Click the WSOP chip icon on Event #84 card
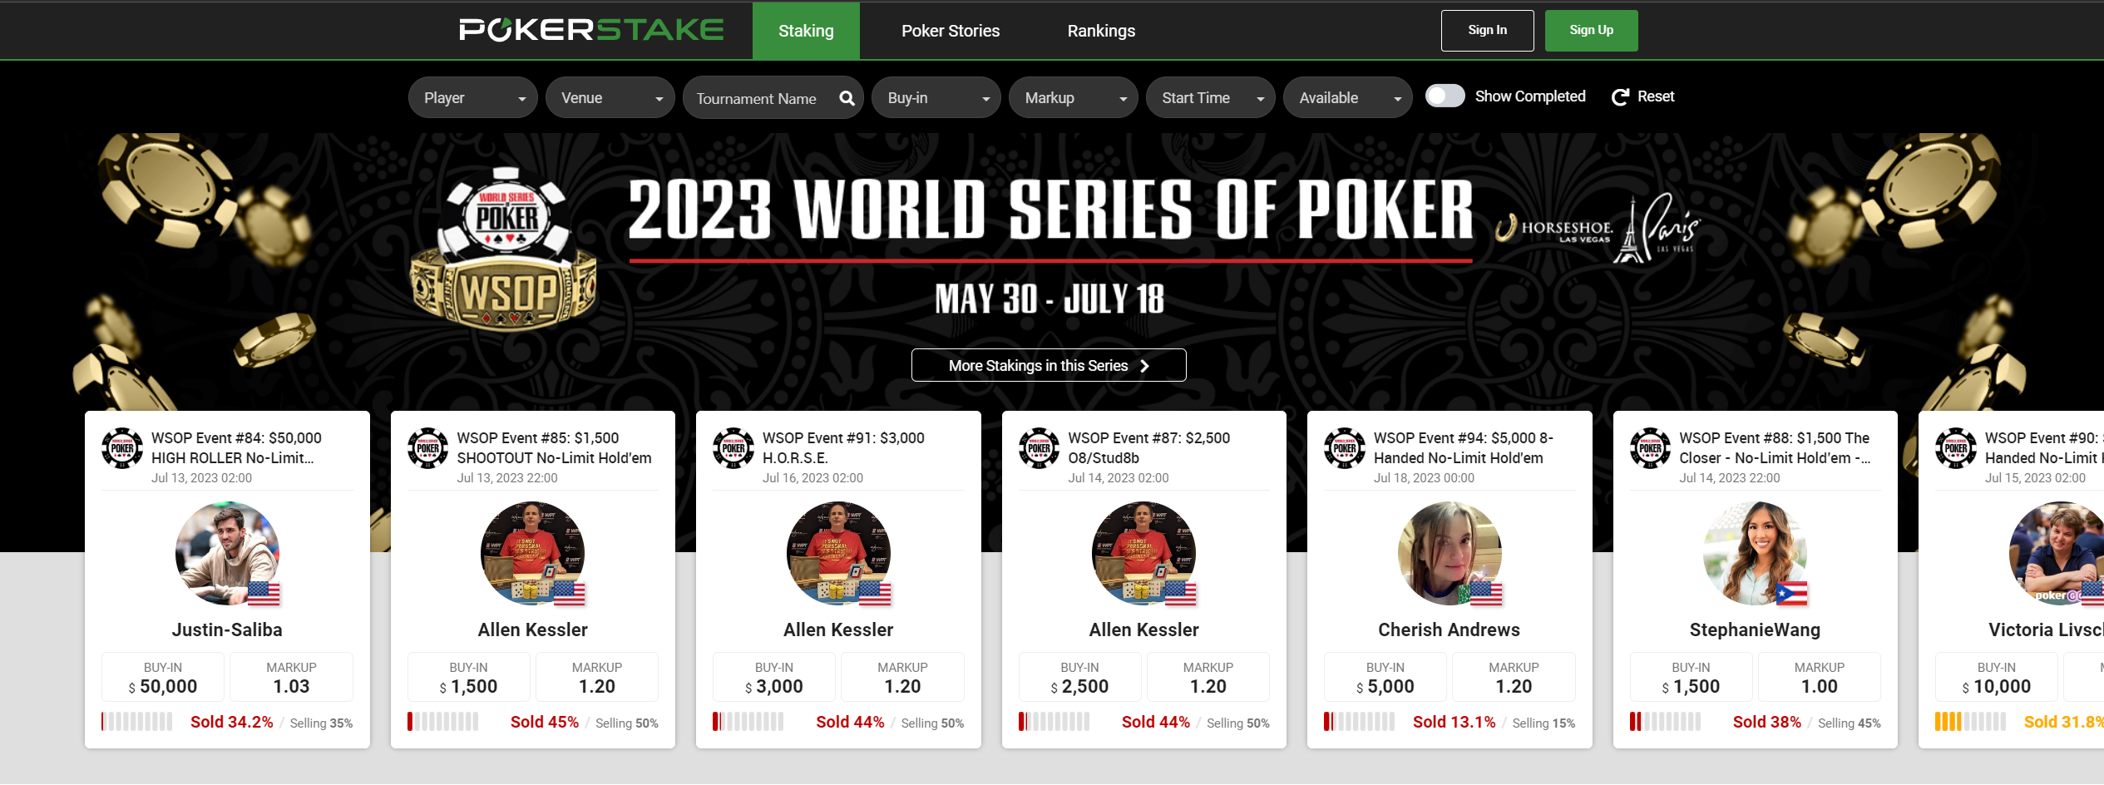 [x=122, y=448]
